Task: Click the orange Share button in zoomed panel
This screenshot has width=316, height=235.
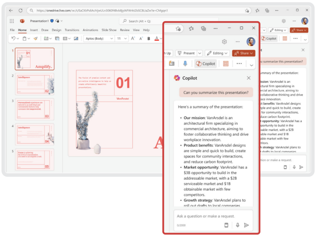Action: point(244,53)
